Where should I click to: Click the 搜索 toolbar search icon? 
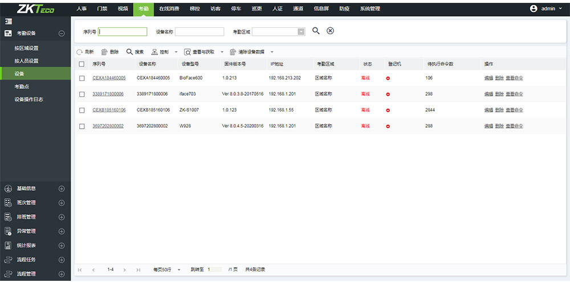pyautogui.click(x=129, y=52)
